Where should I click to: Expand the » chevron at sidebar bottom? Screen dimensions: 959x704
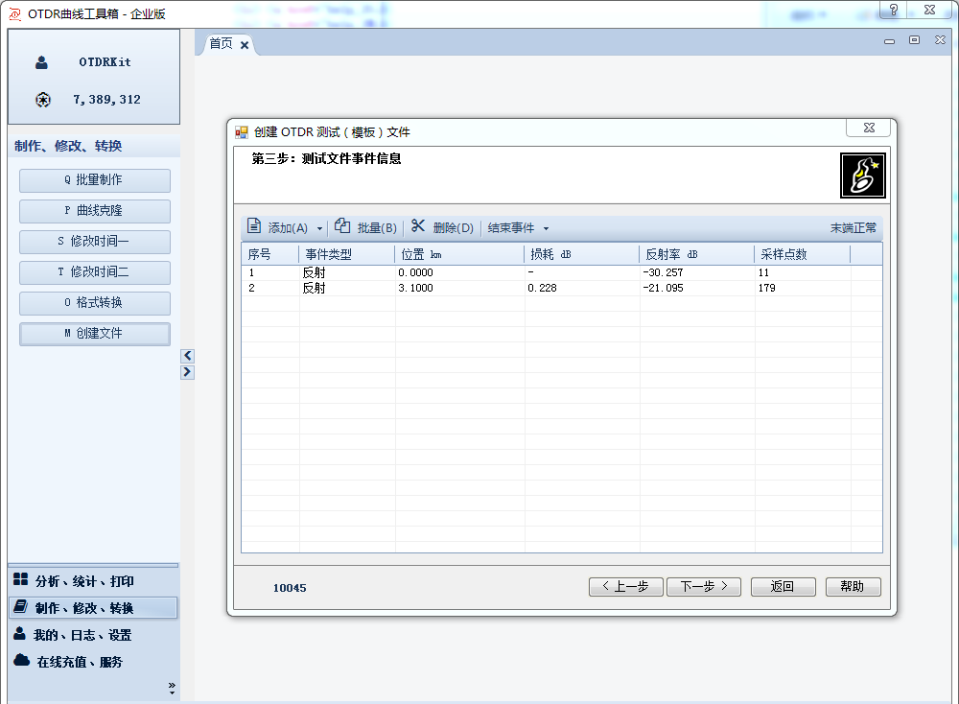172,684
